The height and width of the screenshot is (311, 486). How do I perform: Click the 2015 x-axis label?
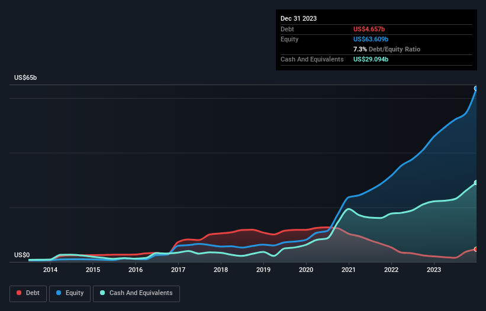coord(93,270)
